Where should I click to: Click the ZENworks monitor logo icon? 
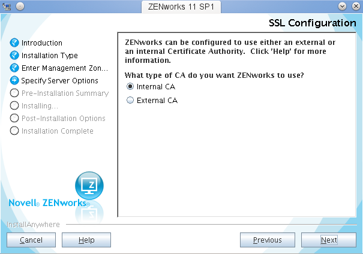tap(89, 185)
